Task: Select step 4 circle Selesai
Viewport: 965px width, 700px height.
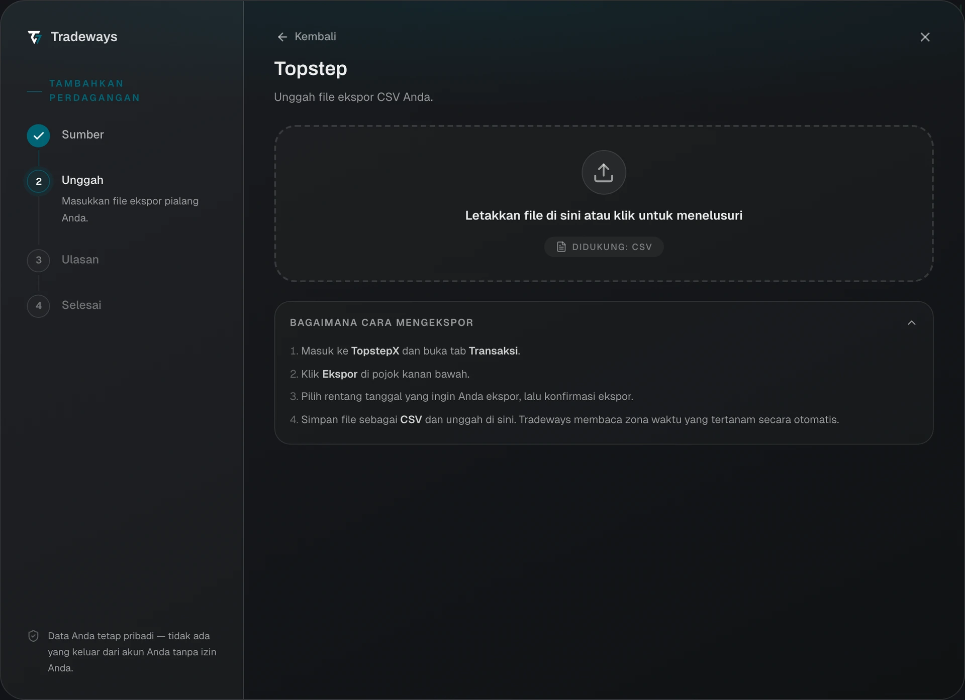Action: point(38,306)
